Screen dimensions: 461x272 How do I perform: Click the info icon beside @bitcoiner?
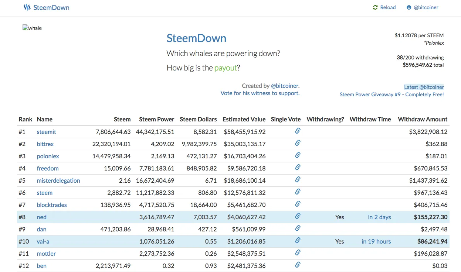409,7
